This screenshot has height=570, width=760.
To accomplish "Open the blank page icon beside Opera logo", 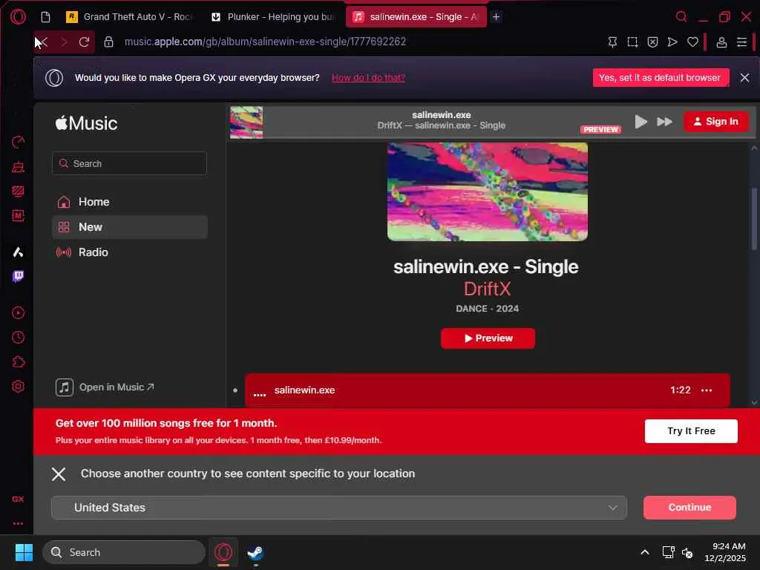I will tap(45, 17).
